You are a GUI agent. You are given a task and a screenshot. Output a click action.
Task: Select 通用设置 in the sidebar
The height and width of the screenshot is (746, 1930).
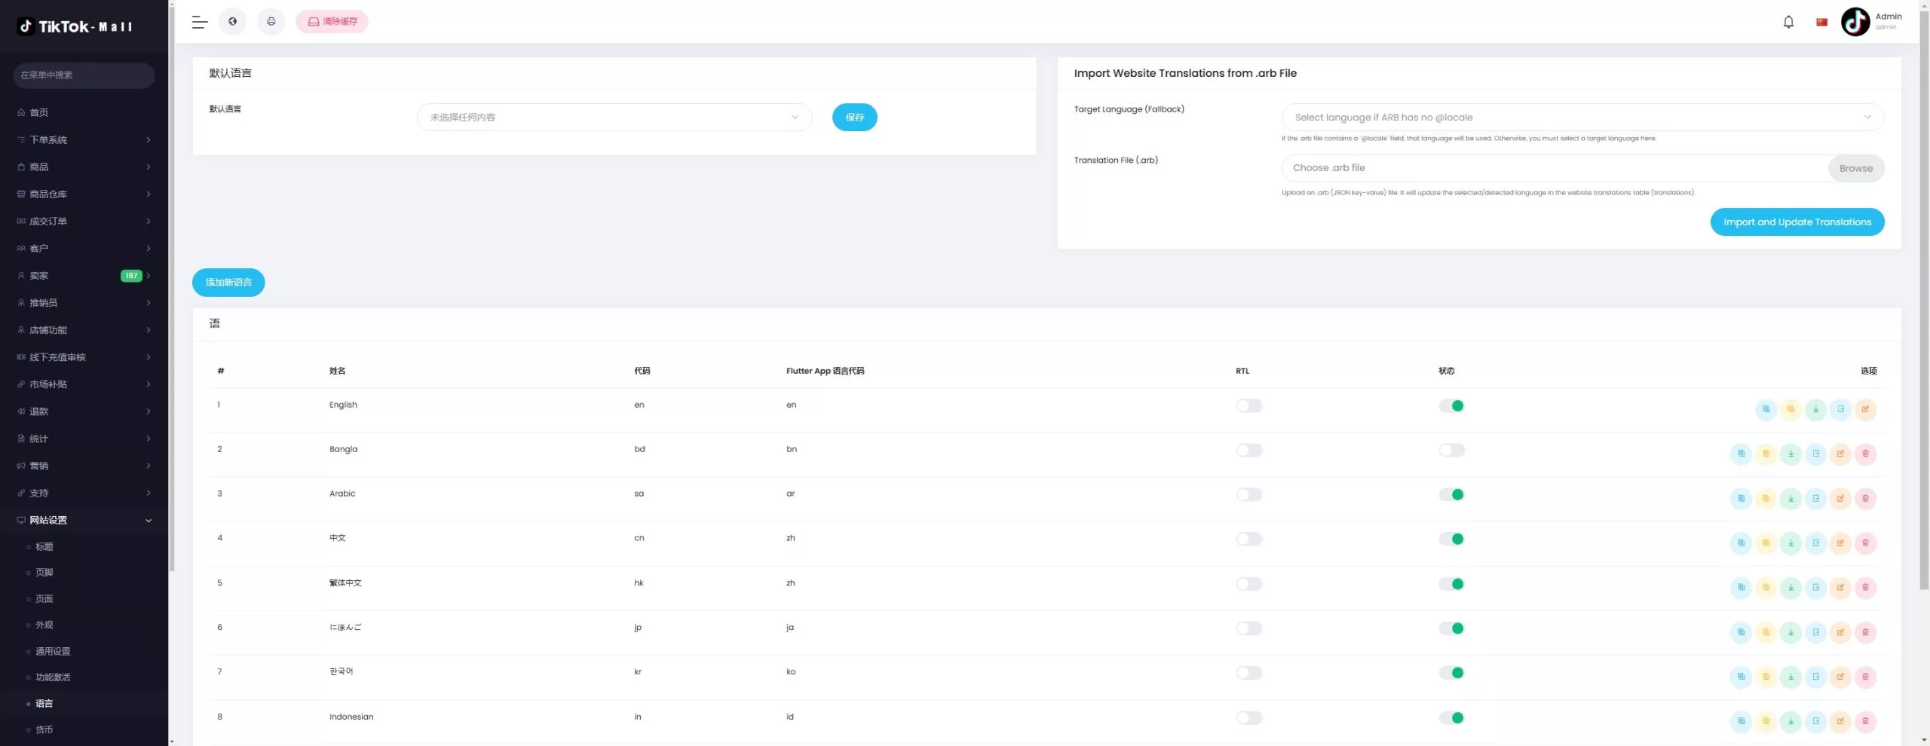click(x=53, y=651)
